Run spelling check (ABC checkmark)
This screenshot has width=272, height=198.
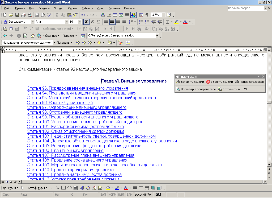49,15
